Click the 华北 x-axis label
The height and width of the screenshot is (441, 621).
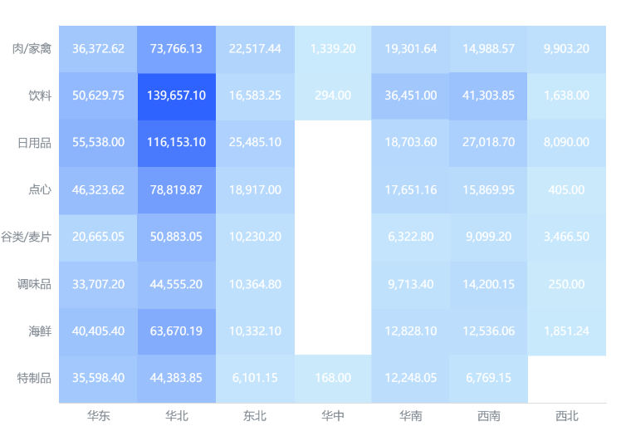coord(177,415)
